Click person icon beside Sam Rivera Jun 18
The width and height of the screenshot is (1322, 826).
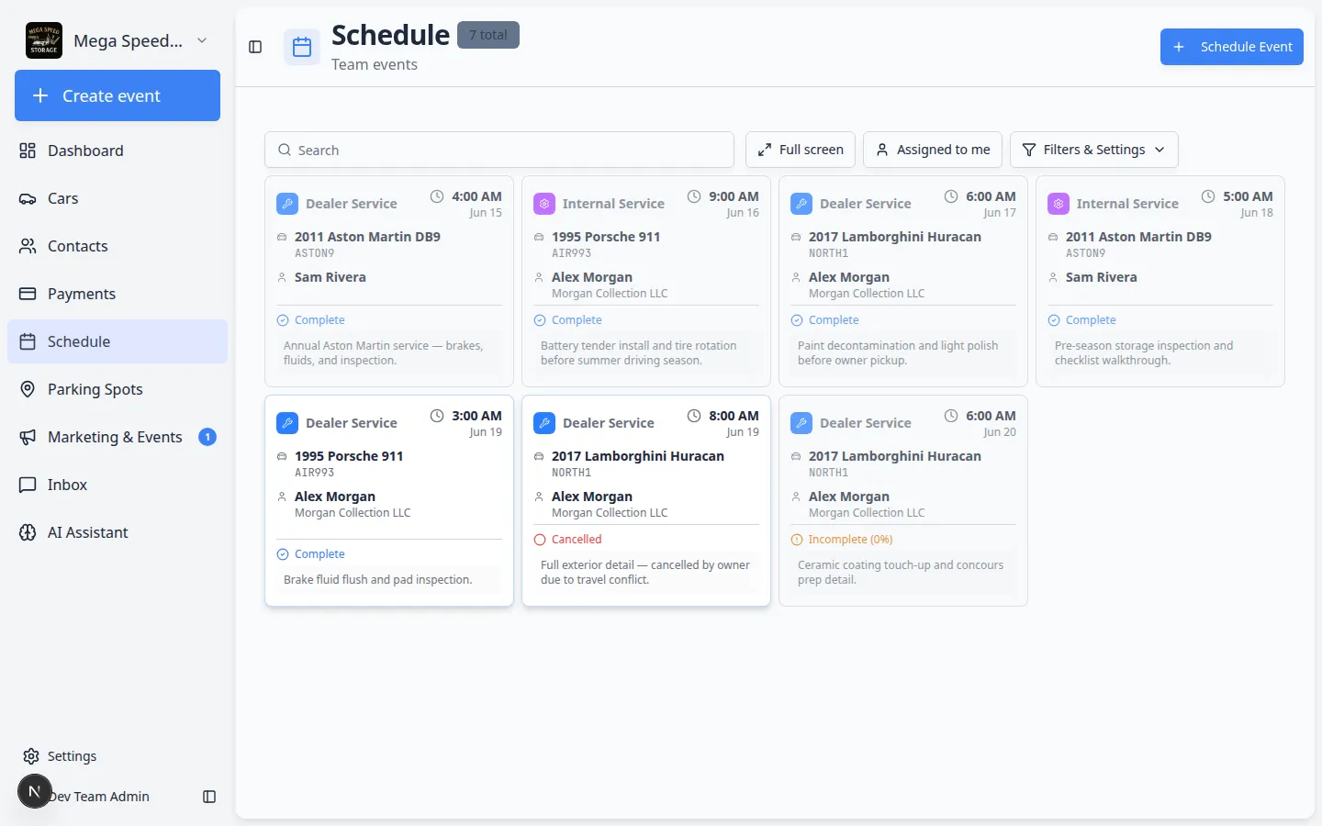(x=1053, y=277)
